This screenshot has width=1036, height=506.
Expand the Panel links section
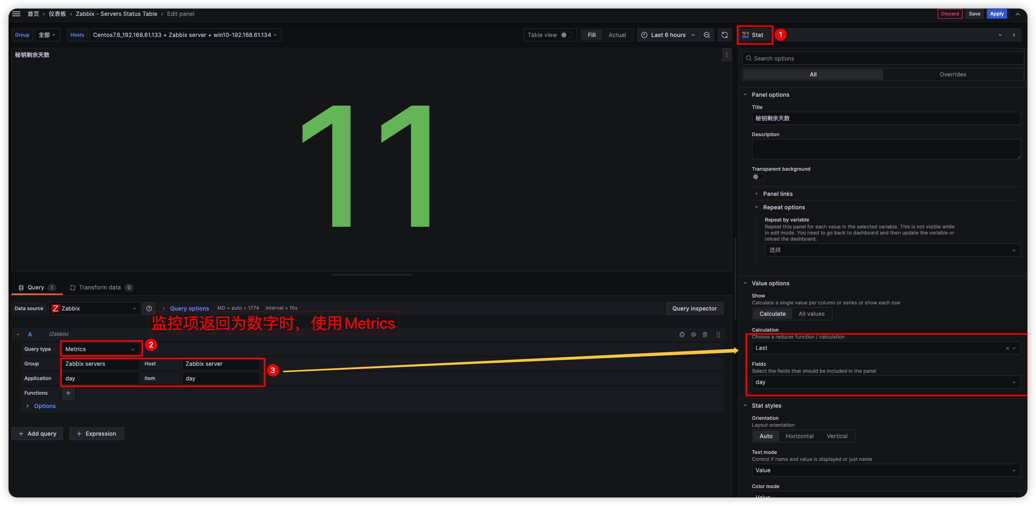click(778, 194)
